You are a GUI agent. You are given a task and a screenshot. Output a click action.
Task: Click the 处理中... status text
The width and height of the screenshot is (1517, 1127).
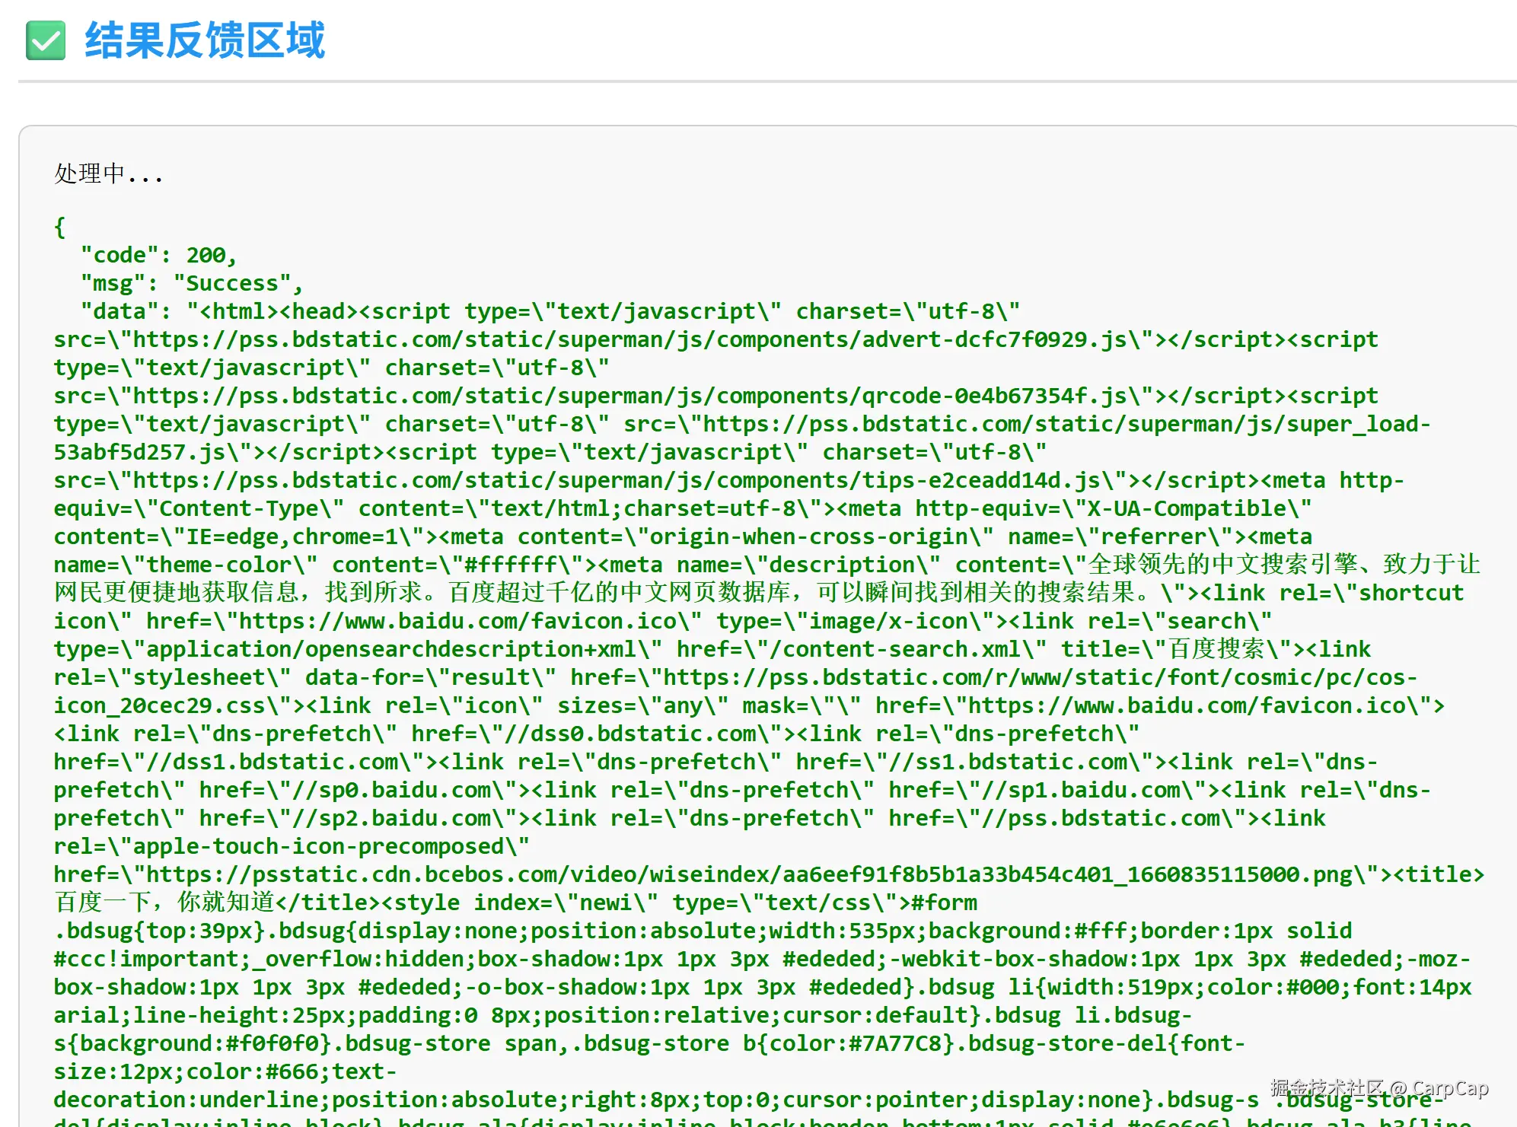click(x=108, y=174)
